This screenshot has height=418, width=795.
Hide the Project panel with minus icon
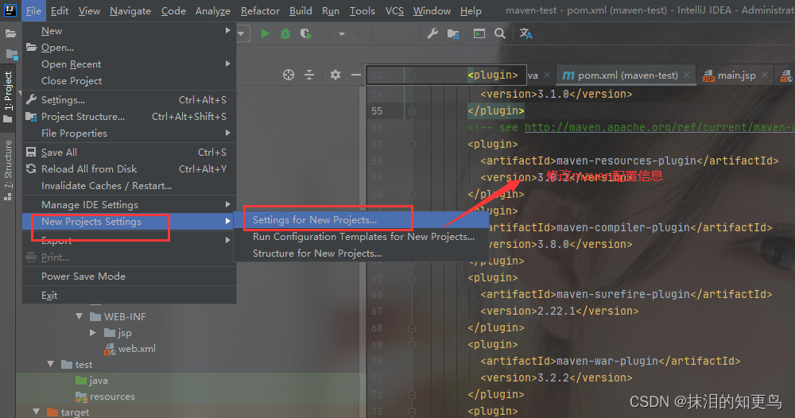(356, 75)
